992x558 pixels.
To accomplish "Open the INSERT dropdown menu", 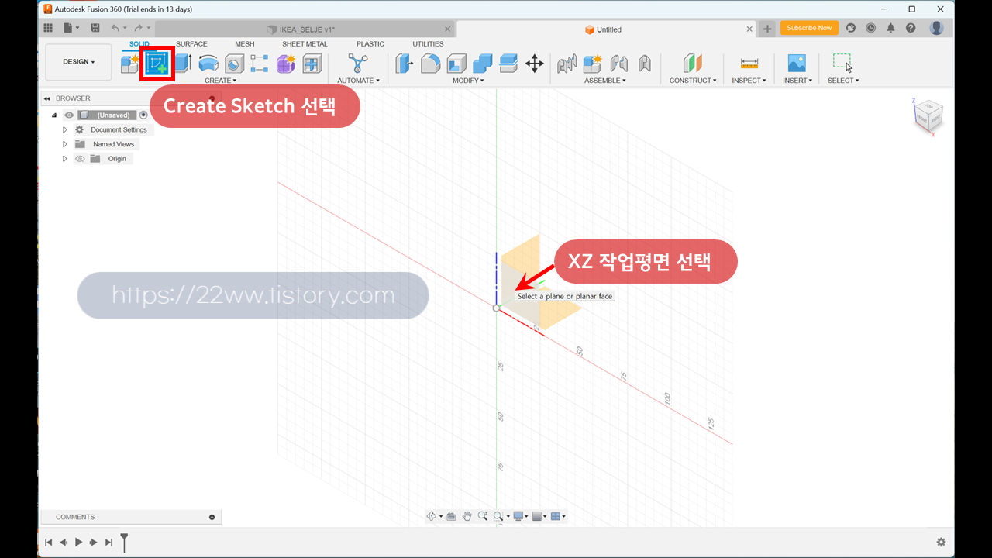I will pyautogui.click(x=797, y=81).
